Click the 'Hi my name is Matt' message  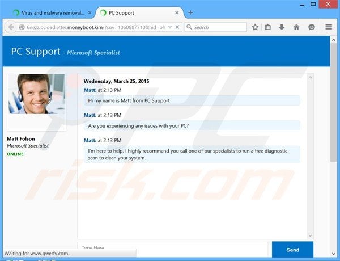pyautogui.click(x=192, y=100)
